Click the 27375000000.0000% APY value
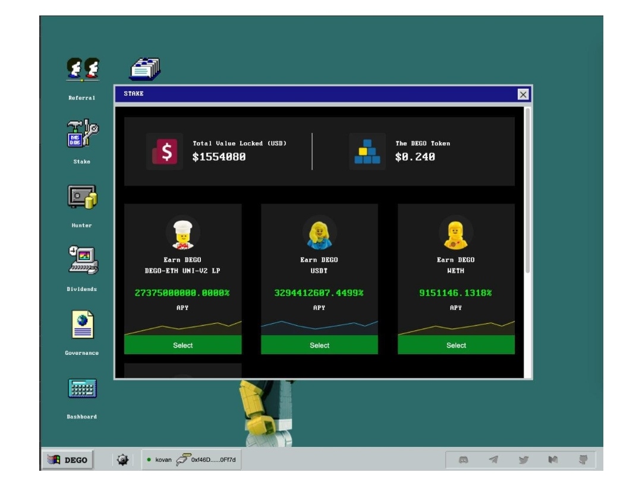The height and width of the screenshot is (494, 642). point(182,293)
